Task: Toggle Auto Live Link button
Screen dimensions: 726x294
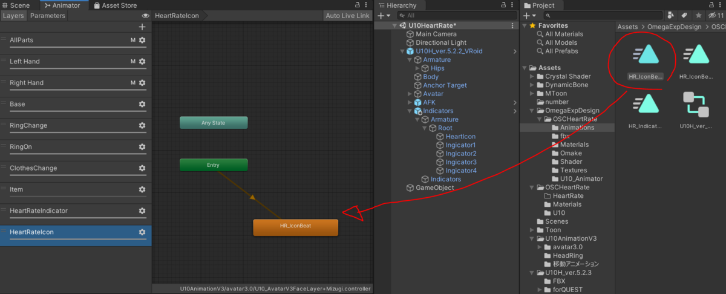Action: (x=347, y=16)
